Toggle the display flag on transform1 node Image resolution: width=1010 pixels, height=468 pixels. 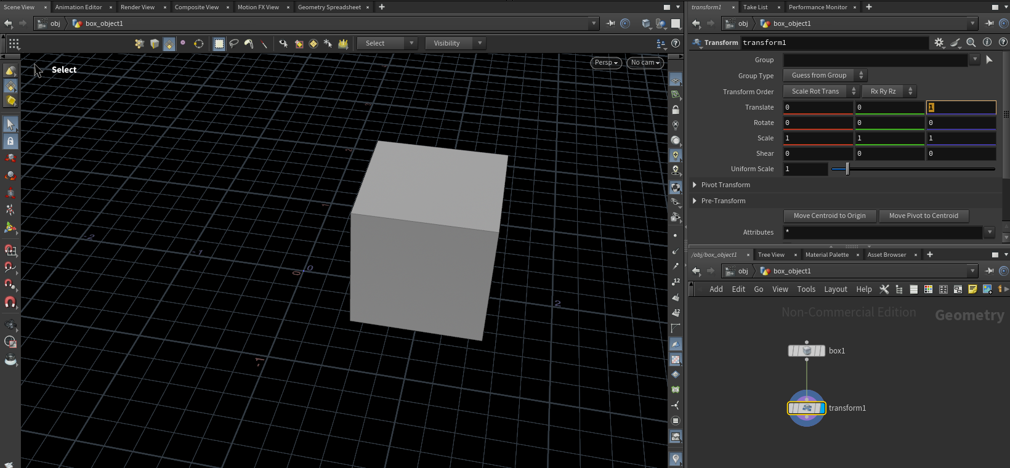coord(821,408)
